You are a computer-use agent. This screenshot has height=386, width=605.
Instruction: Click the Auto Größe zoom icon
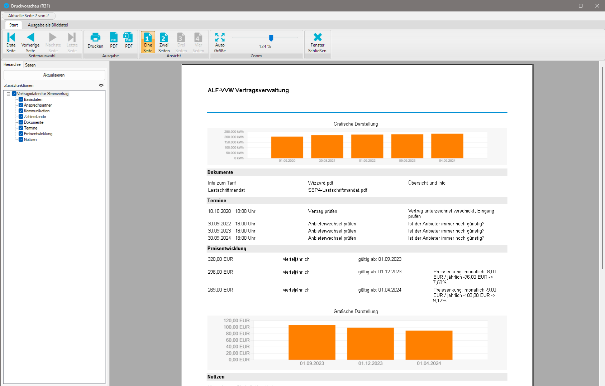point(220,38)
